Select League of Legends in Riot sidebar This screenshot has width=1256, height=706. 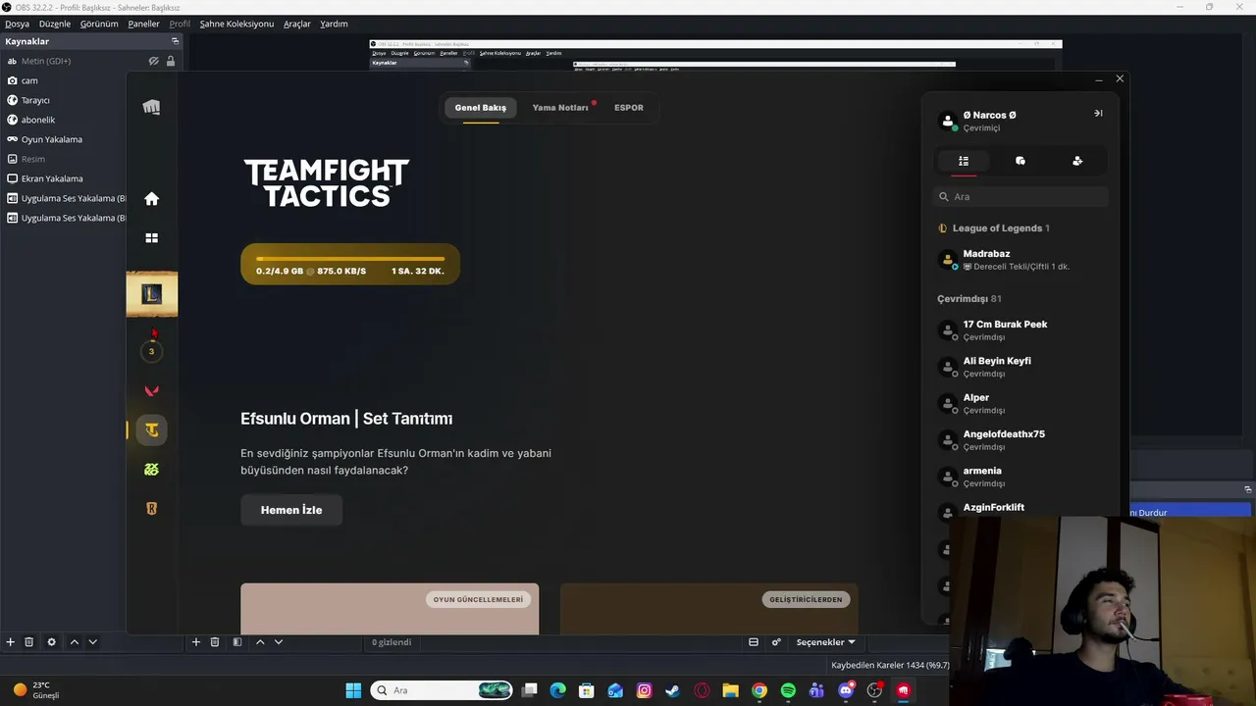pos(151,294)
